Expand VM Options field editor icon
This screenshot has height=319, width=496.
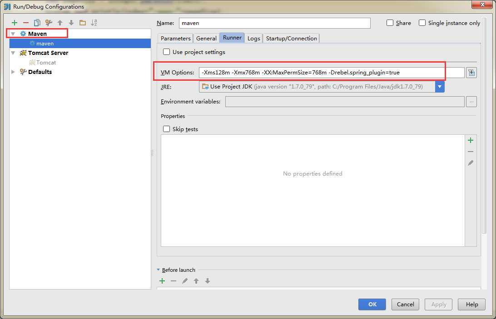[471, 73]
